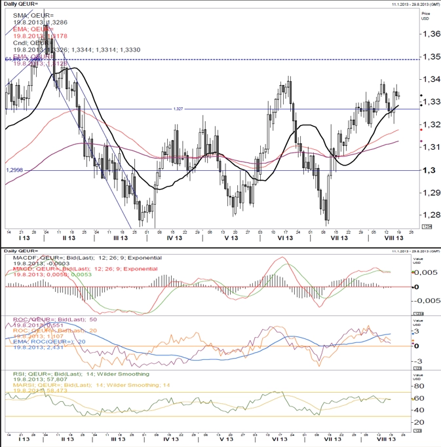
Task: Click the dashed 61,8% Fibonacci level label
Action: (x=23, y=59)
